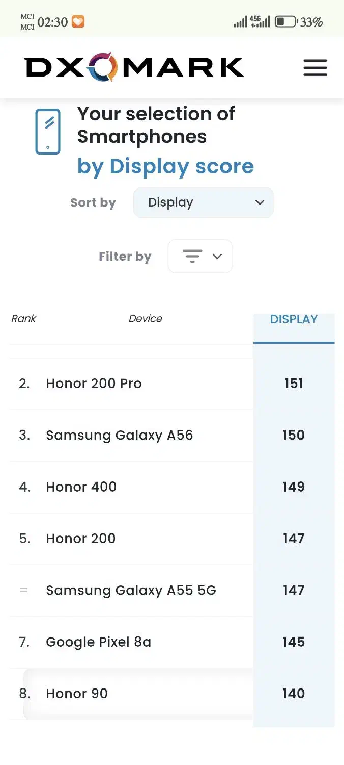Select the DISPLAY column tab
The image size is (344, 765).
coord(294,320)
